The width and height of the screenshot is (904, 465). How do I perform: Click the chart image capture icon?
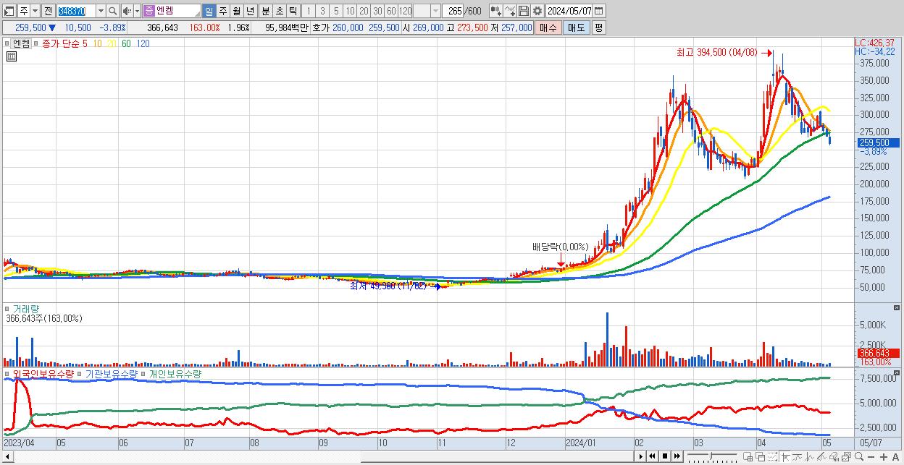[847, 457]
